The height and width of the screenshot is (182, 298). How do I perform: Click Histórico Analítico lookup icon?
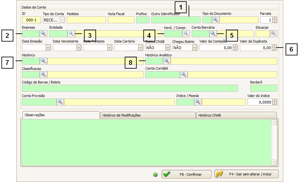tap(167, 61)
